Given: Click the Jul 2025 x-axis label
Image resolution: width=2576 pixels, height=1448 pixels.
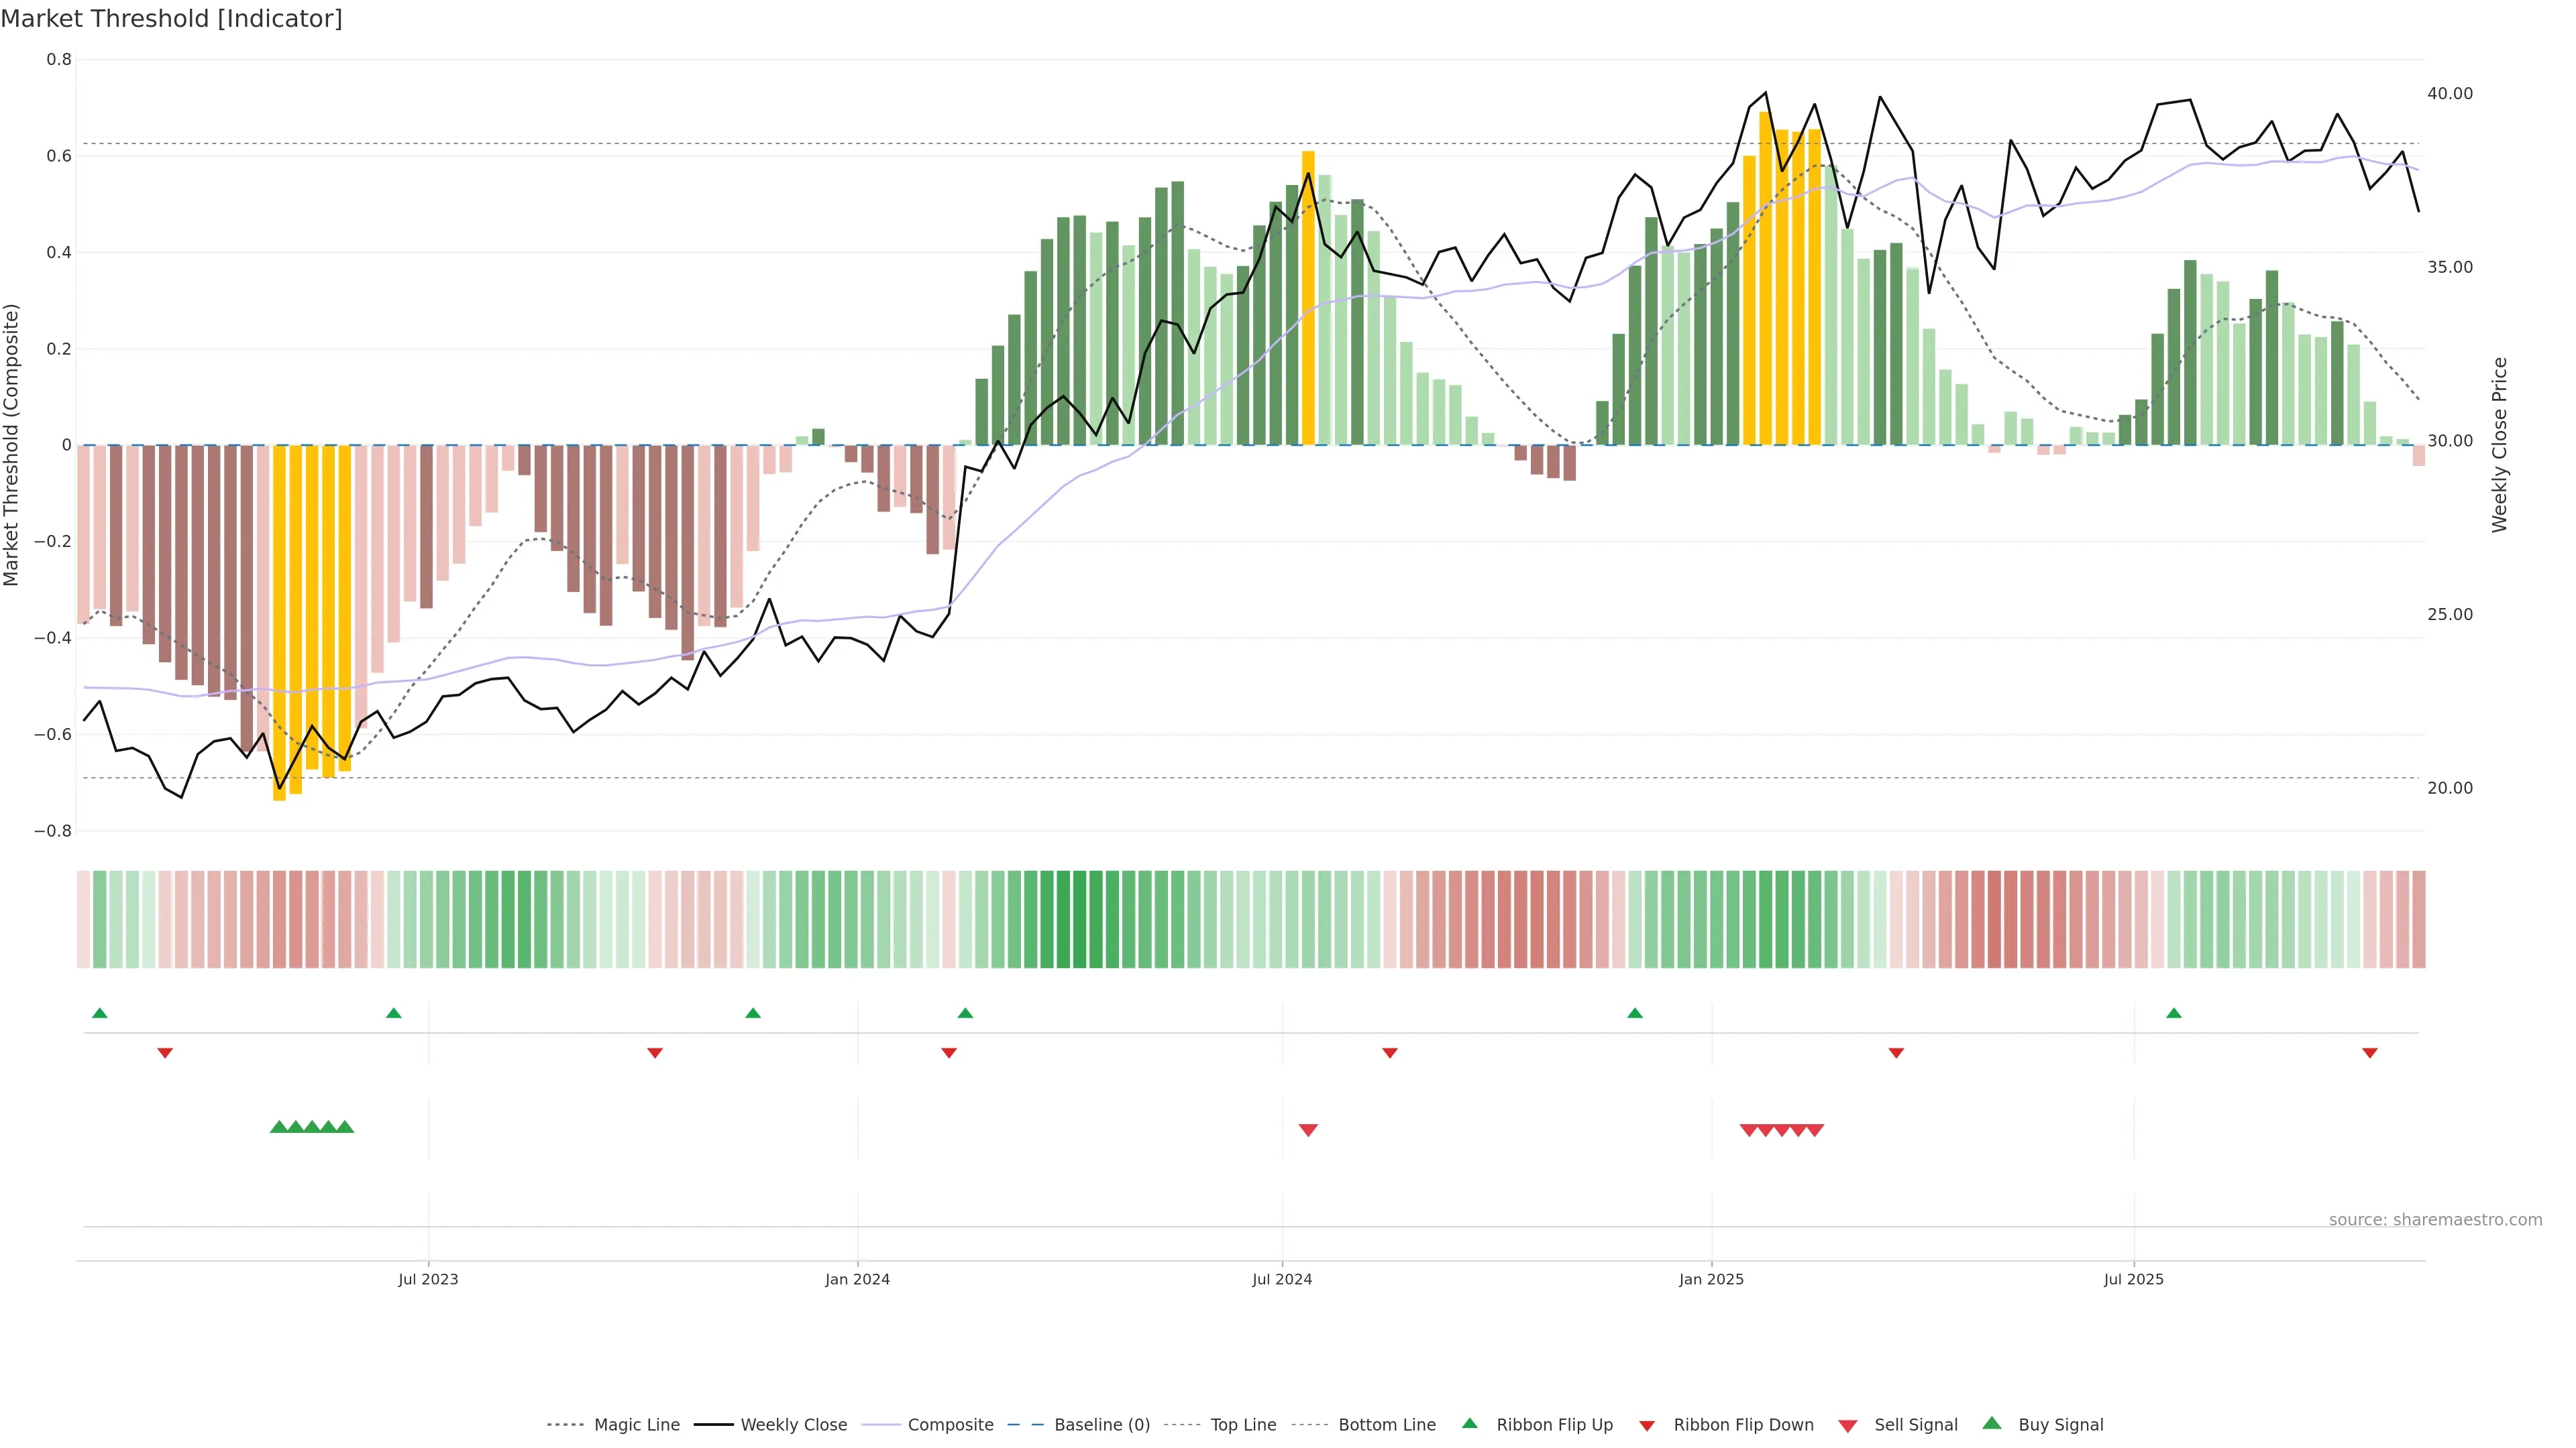Looking at the screenshot, I should click(x=2133, y=1279).
